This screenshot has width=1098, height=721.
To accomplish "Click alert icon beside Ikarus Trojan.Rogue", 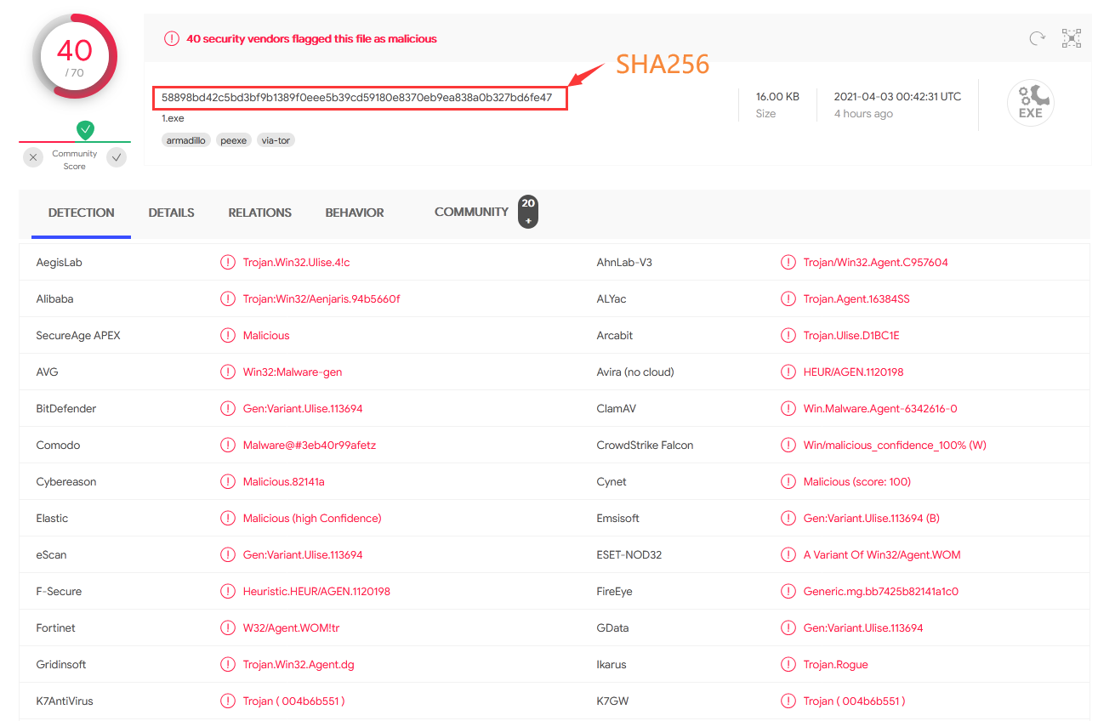I will (x=788, y=665).
